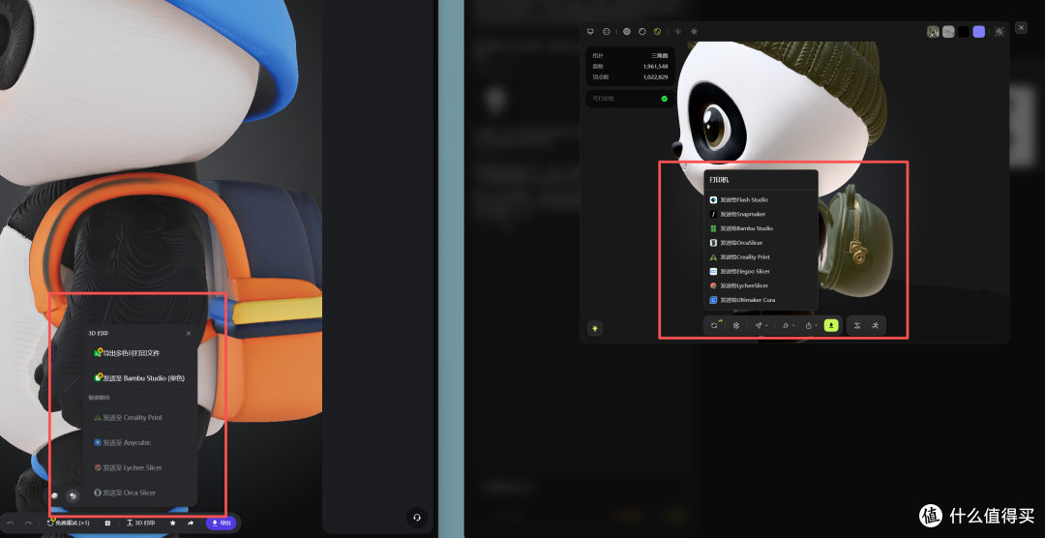1045x538 pixels.
Task: Select 发送至 Orca Slicer in left panel
Action: (140, 493)
